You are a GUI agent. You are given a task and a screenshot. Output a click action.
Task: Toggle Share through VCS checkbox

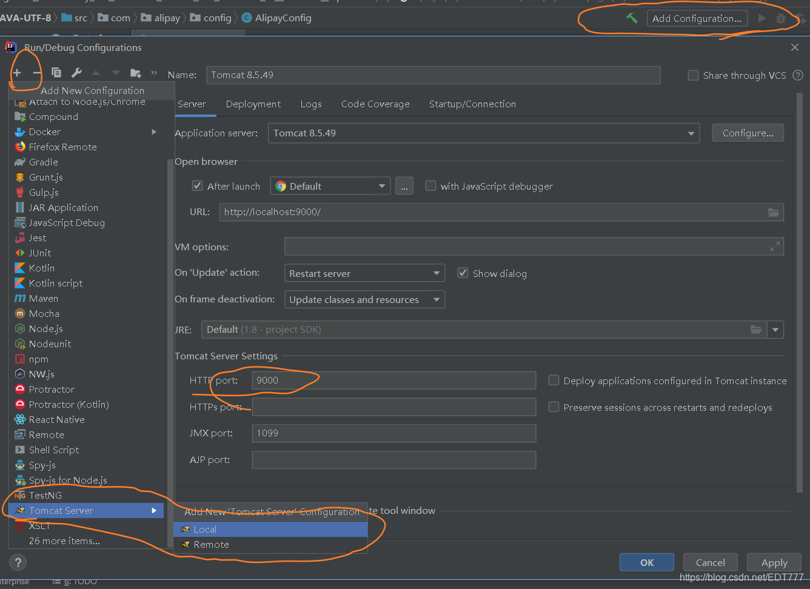[x=693, y=75]
